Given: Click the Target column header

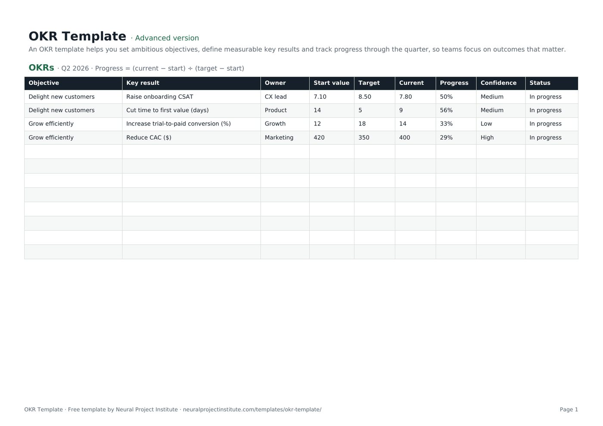Looking at the screenshot, I should pos(374,83).
